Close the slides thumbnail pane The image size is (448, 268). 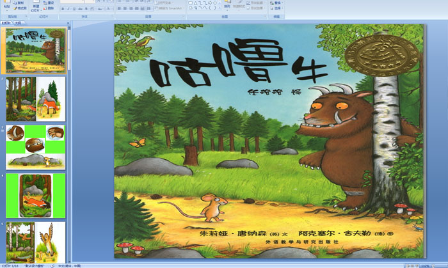(x=68, y=23)
